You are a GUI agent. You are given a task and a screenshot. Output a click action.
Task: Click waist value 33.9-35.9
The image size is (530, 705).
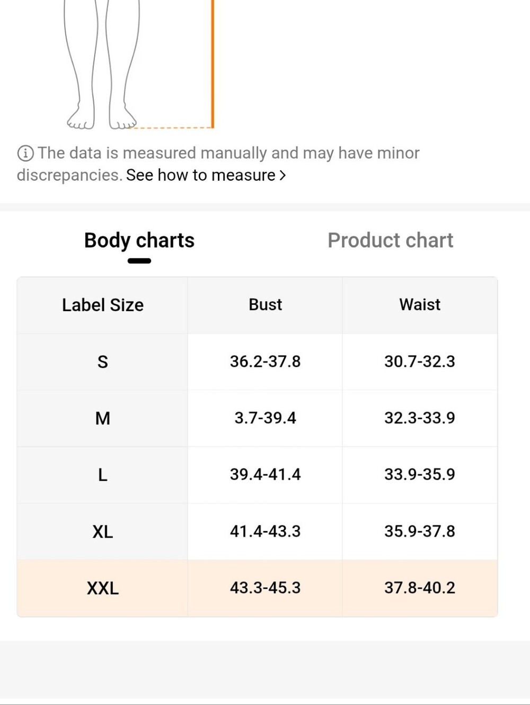(420, 474)
